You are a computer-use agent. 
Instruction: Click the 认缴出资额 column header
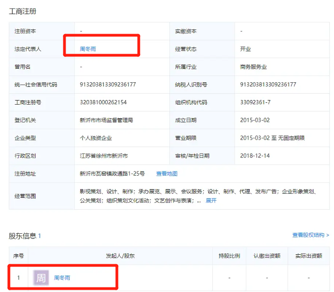coord(267,256)
